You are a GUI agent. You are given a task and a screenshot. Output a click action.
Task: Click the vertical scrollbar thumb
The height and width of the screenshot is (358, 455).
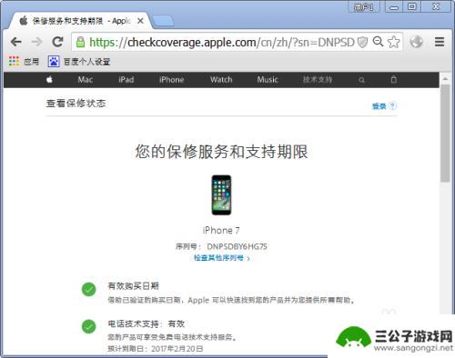[445, 134]
